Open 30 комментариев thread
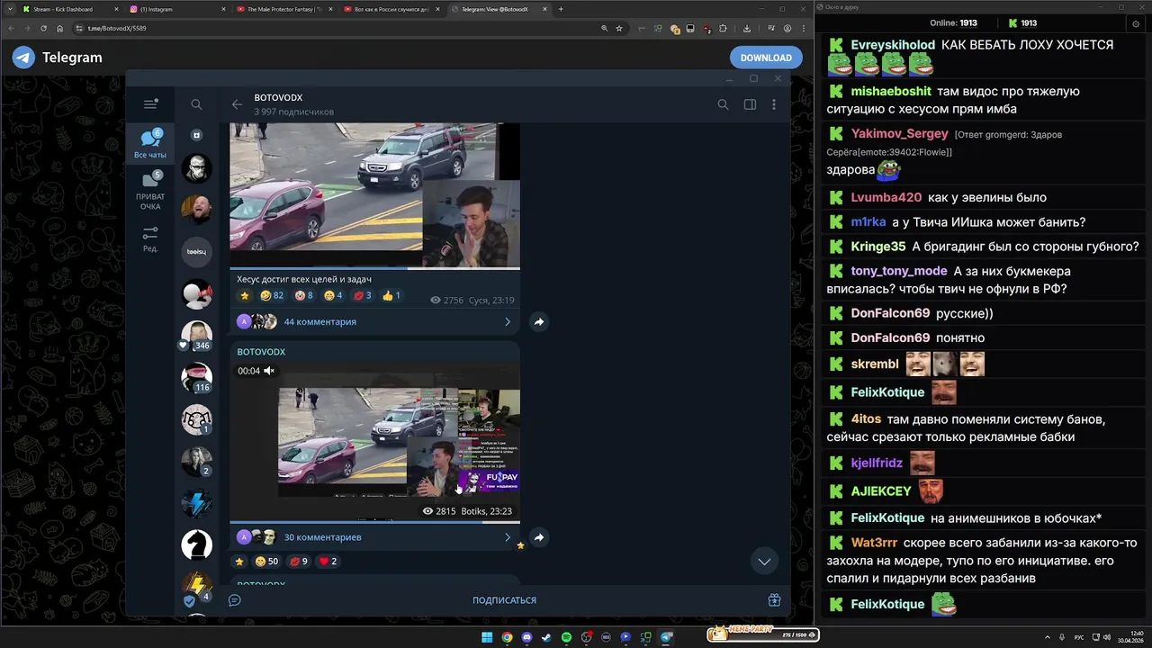 tap(322, 537)
